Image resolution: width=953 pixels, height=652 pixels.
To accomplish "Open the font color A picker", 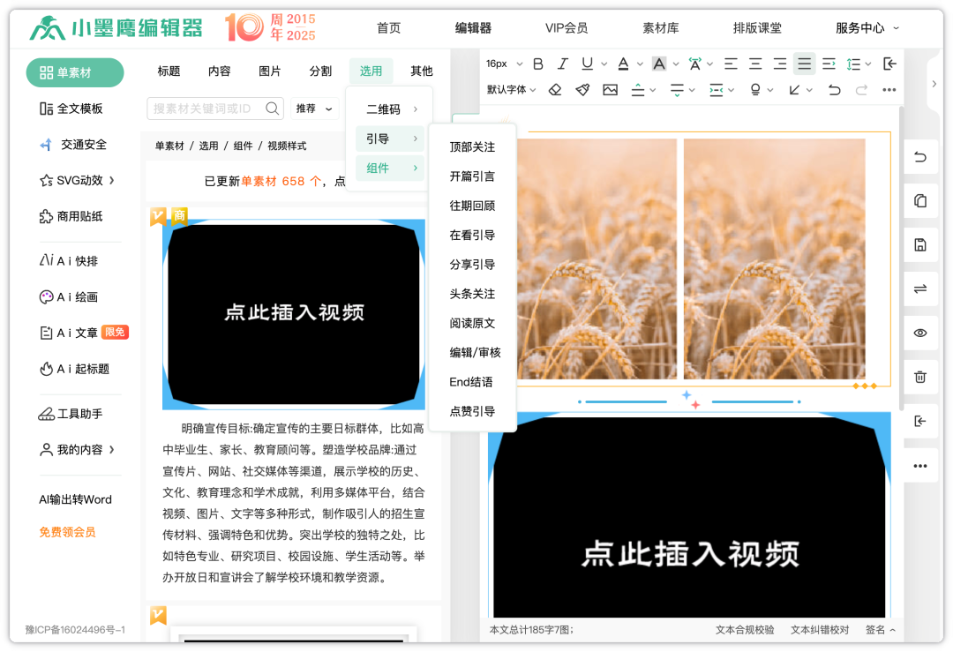I will coord(624,64).
